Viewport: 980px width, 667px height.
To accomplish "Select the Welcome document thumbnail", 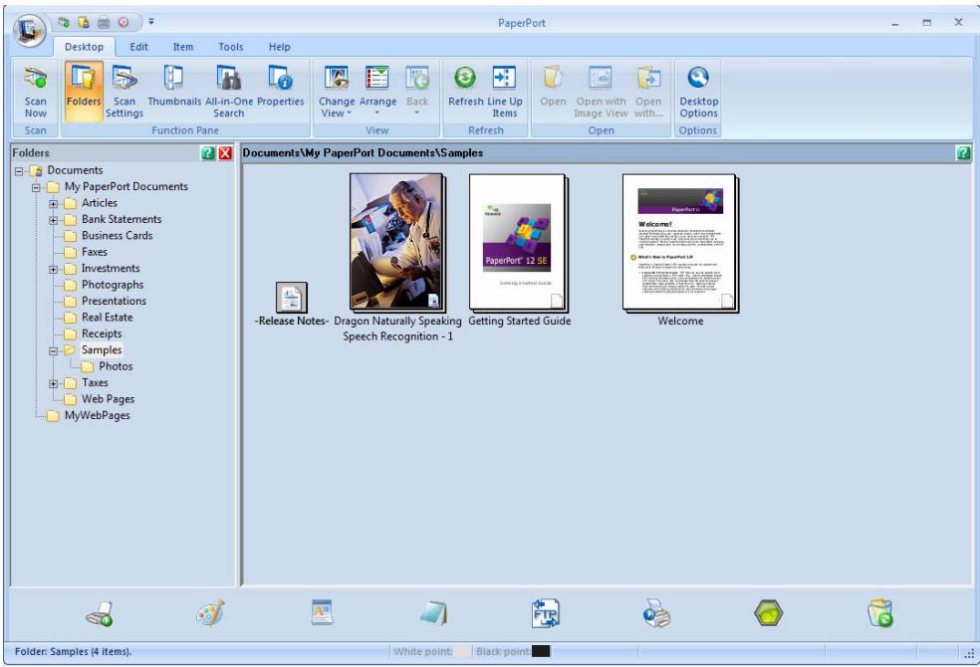I will pyautogui.click(x=680, y=243).
